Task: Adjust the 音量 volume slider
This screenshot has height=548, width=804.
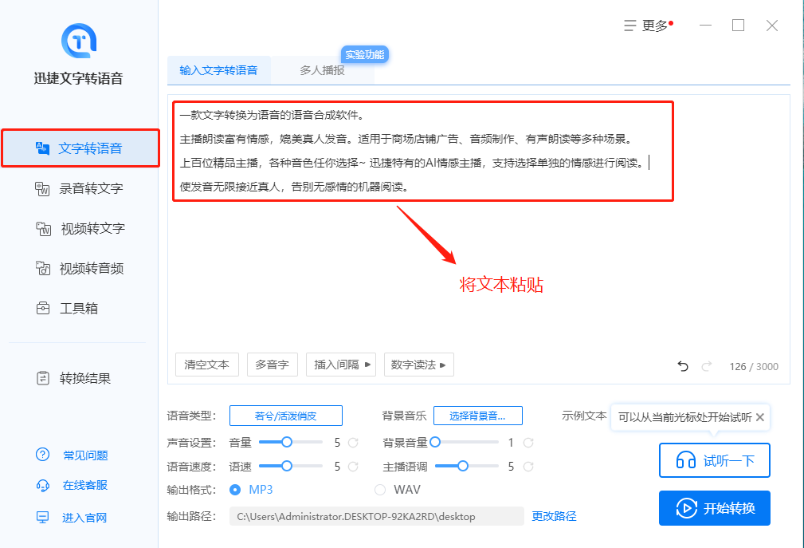Action: 290,442
